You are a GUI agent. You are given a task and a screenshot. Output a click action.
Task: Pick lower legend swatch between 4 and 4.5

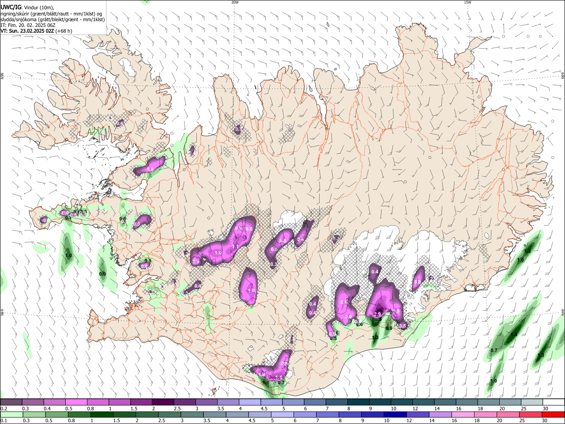click(x=237, y=414)
